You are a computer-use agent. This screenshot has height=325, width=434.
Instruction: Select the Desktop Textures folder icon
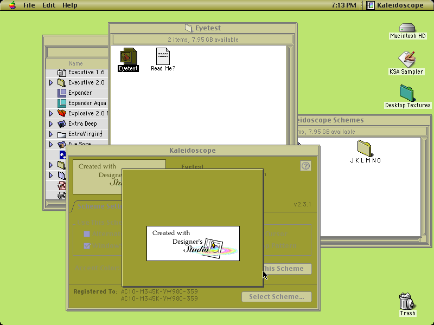(406, 93)
